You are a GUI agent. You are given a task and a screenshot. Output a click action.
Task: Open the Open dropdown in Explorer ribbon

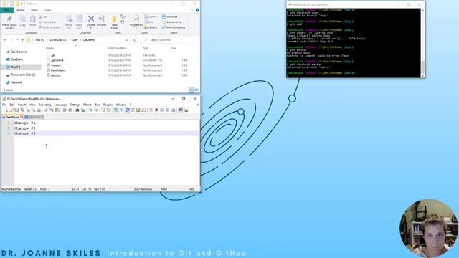click(151, 17)
